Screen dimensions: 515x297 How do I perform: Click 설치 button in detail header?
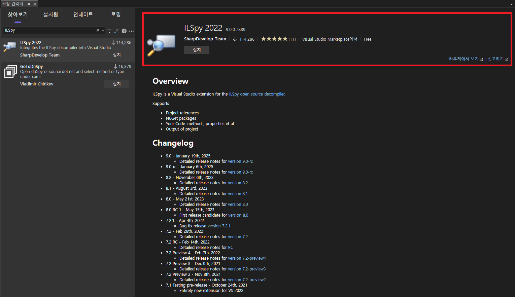(197, 50)
